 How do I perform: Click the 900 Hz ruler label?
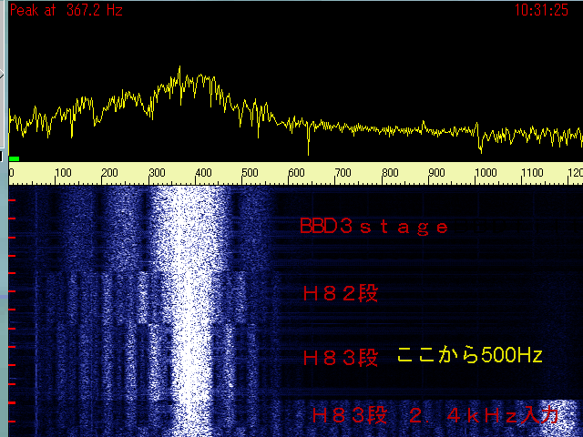[x=437, y=173]
